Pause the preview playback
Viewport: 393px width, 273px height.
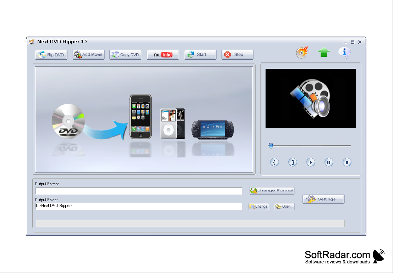329,162
